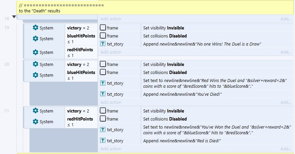295x154 pixels.
Task: Click "Add action" under event 21
Action: click(x=111, y=149)
